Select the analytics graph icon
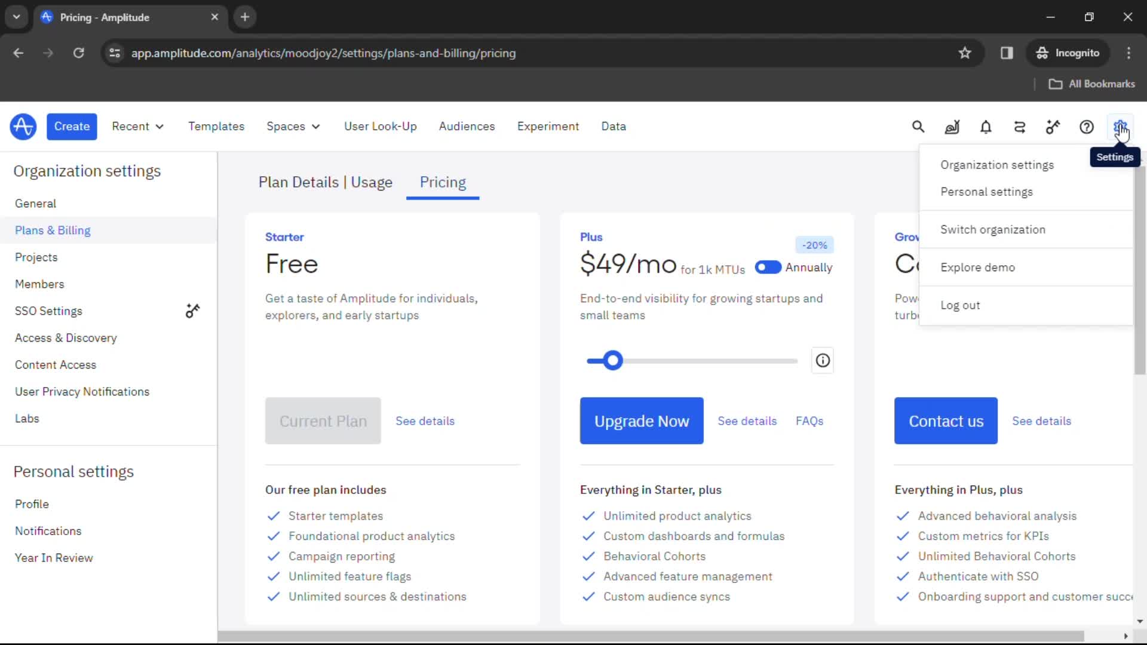Screen dimensions: 1147x645 tap(952, 127)
